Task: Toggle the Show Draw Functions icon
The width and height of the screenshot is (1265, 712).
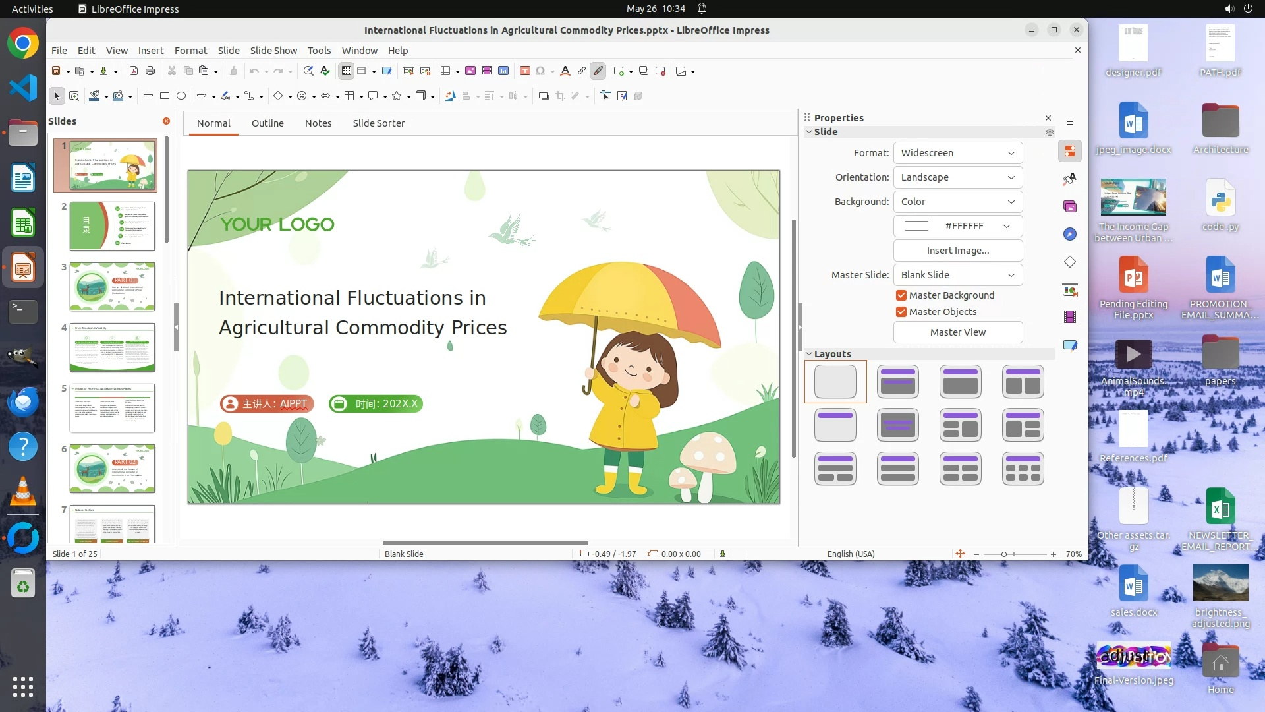Action: [598, 71]
